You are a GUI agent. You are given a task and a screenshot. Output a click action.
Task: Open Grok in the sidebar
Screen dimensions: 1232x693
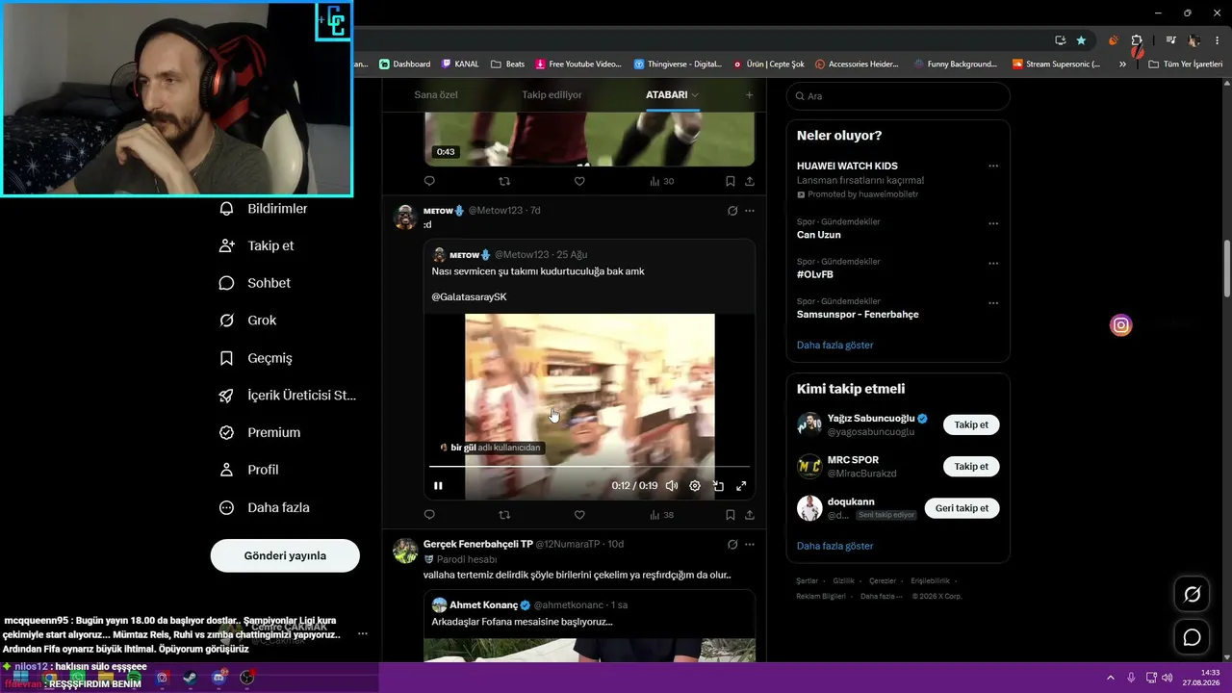pyautogui.click(x=248, y=321)
